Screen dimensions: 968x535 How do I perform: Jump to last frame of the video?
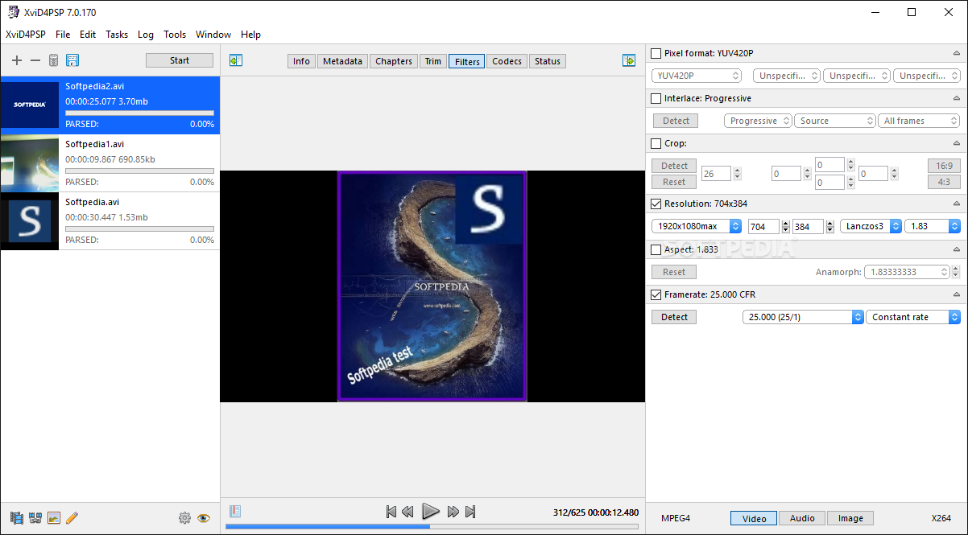pos(471,512)
